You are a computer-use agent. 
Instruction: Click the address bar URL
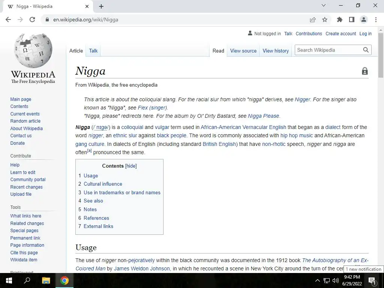point(86,19)
